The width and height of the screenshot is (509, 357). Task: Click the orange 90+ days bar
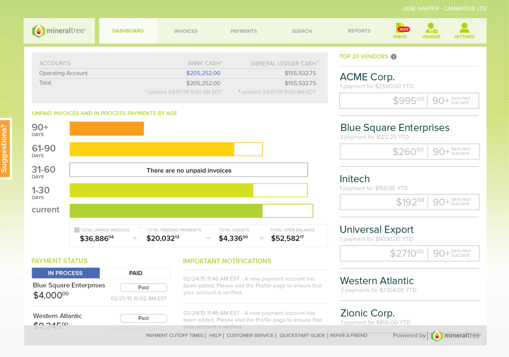coord(107,129)
